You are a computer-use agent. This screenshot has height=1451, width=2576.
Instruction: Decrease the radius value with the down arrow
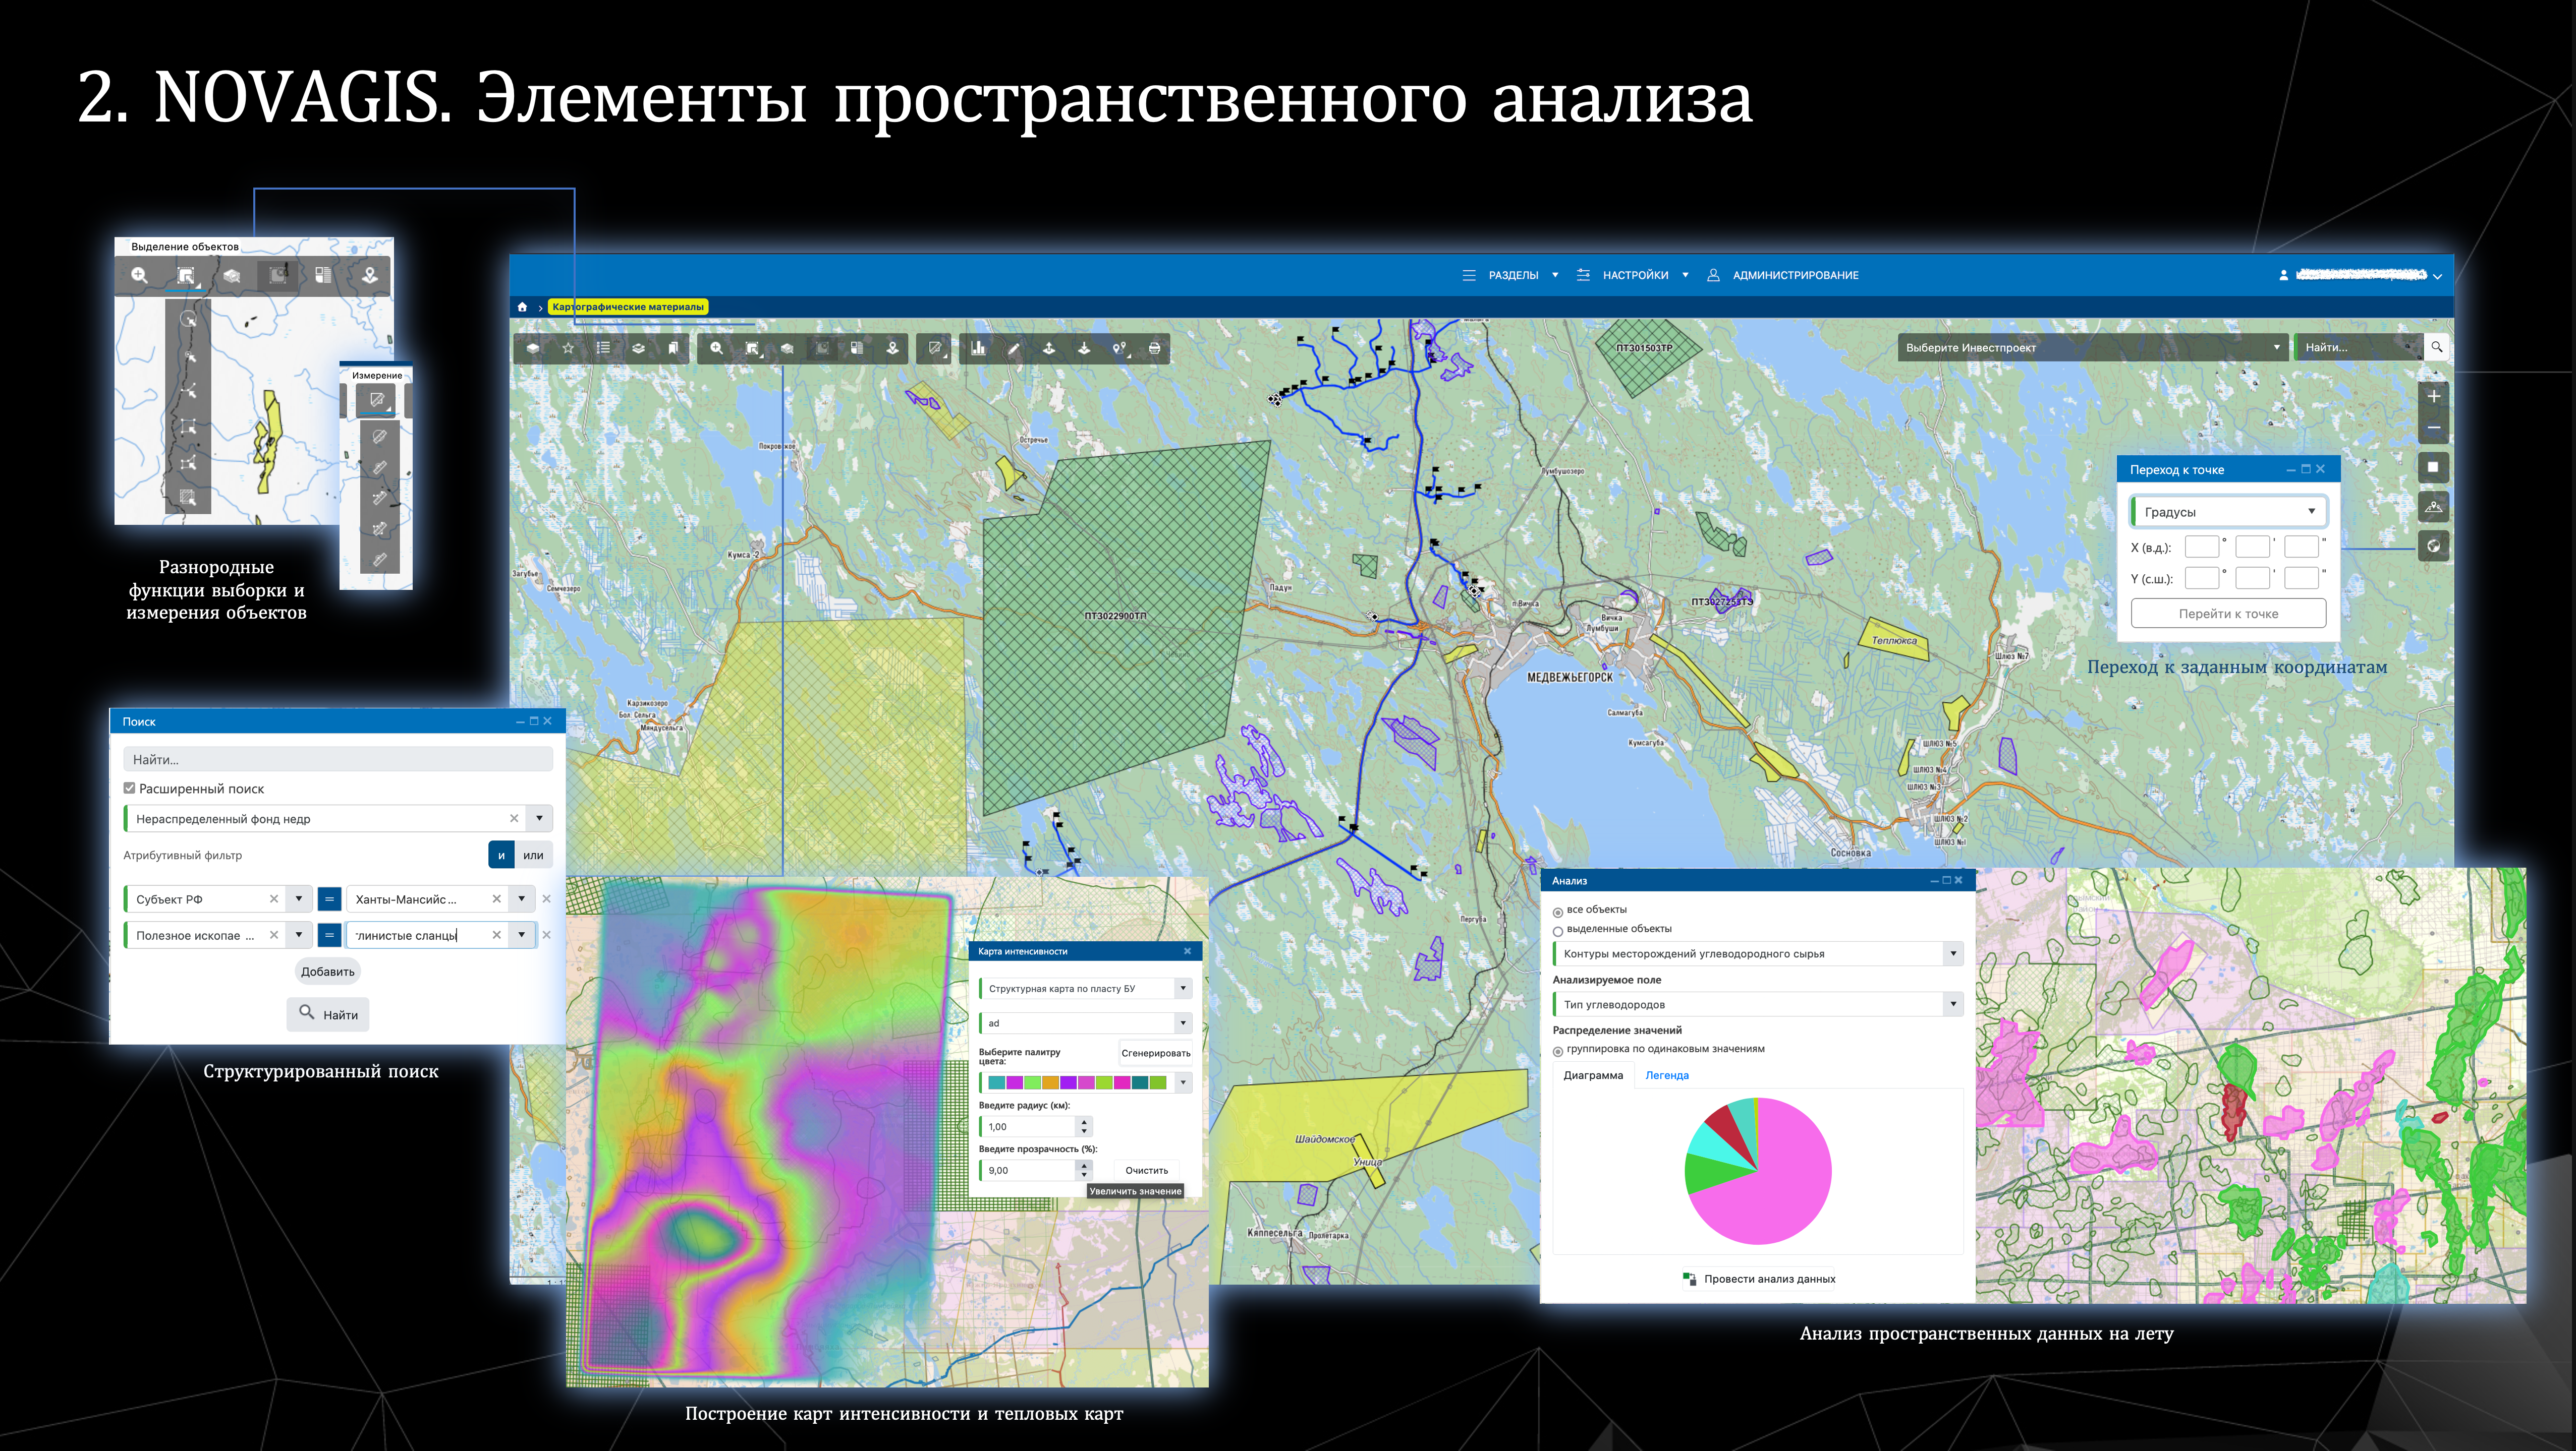(x=1084, y=1132)
